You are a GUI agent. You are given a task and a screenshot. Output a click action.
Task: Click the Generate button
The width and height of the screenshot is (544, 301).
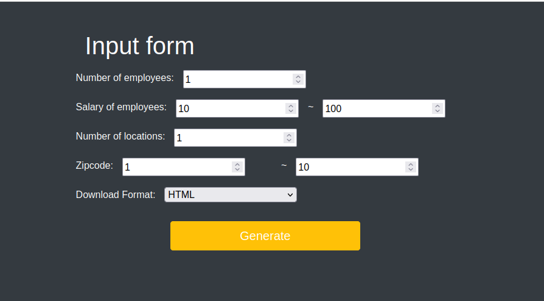coord(265,236)
